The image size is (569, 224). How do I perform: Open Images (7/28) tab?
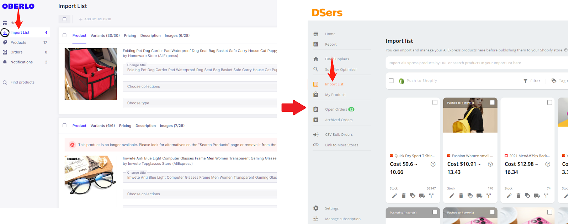click(x=172, y=125)
